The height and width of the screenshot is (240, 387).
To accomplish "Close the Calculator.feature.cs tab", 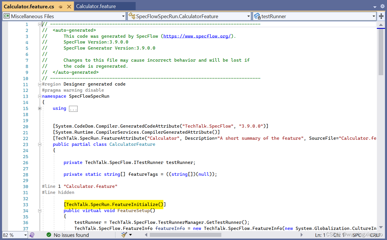I will pyautogui.click(x=69, y=7).
